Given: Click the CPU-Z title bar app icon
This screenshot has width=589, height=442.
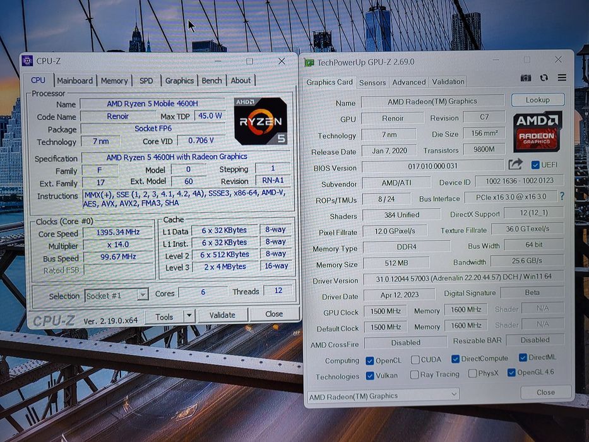Looking at the screenshot, I should tap(27, 61).
